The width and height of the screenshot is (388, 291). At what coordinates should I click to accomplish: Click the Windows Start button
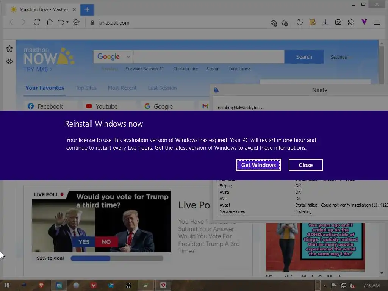[x=7, y=285]
